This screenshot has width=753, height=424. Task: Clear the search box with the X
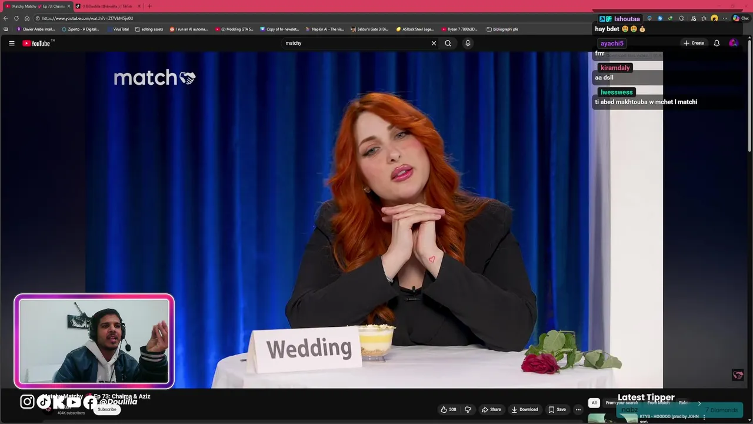pyautogui.click(x=434, y=43)
